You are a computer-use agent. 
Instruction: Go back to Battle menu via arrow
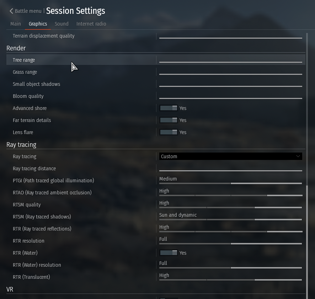(11, 11)
